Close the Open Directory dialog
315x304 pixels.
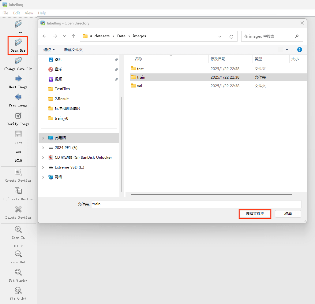point(302,23)
